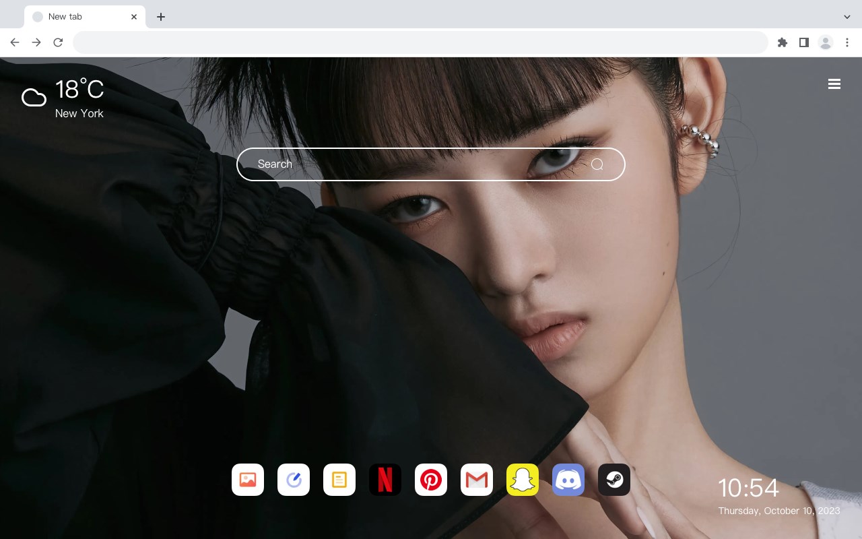Open the yellow notes shortcut icon
The image size is (862, 539).
[339, 480]
